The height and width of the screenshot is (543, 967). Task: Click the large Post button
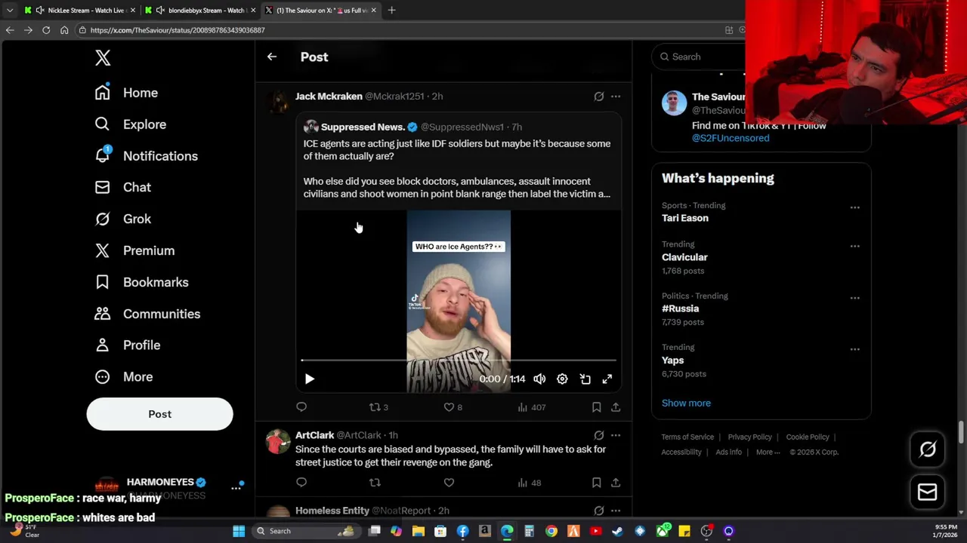pyautogui.click(x=159, y=414)
